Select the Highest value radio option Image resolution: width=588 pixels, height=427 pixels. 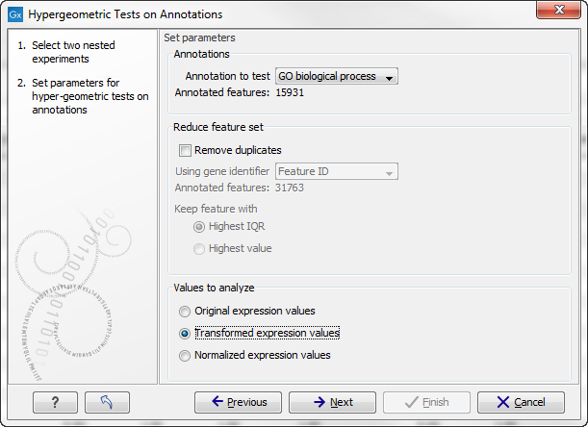click(199, 249)
